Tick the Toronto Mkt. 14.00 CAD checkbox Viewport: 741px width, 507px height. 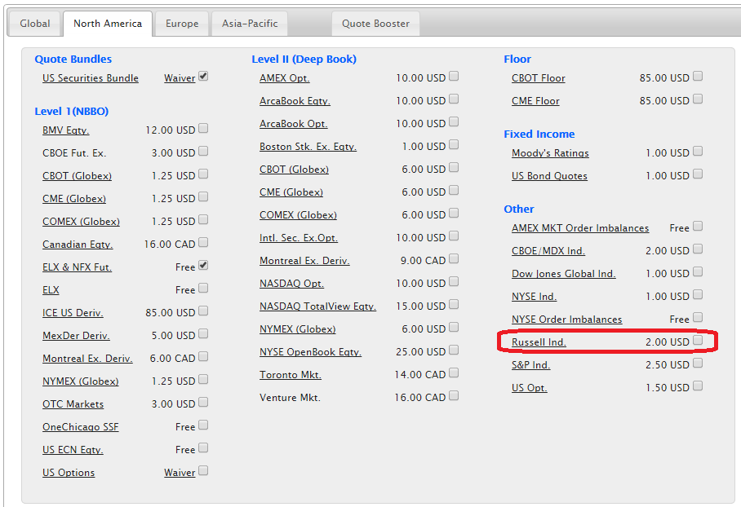pyautogui.click(x=454, y=373)
